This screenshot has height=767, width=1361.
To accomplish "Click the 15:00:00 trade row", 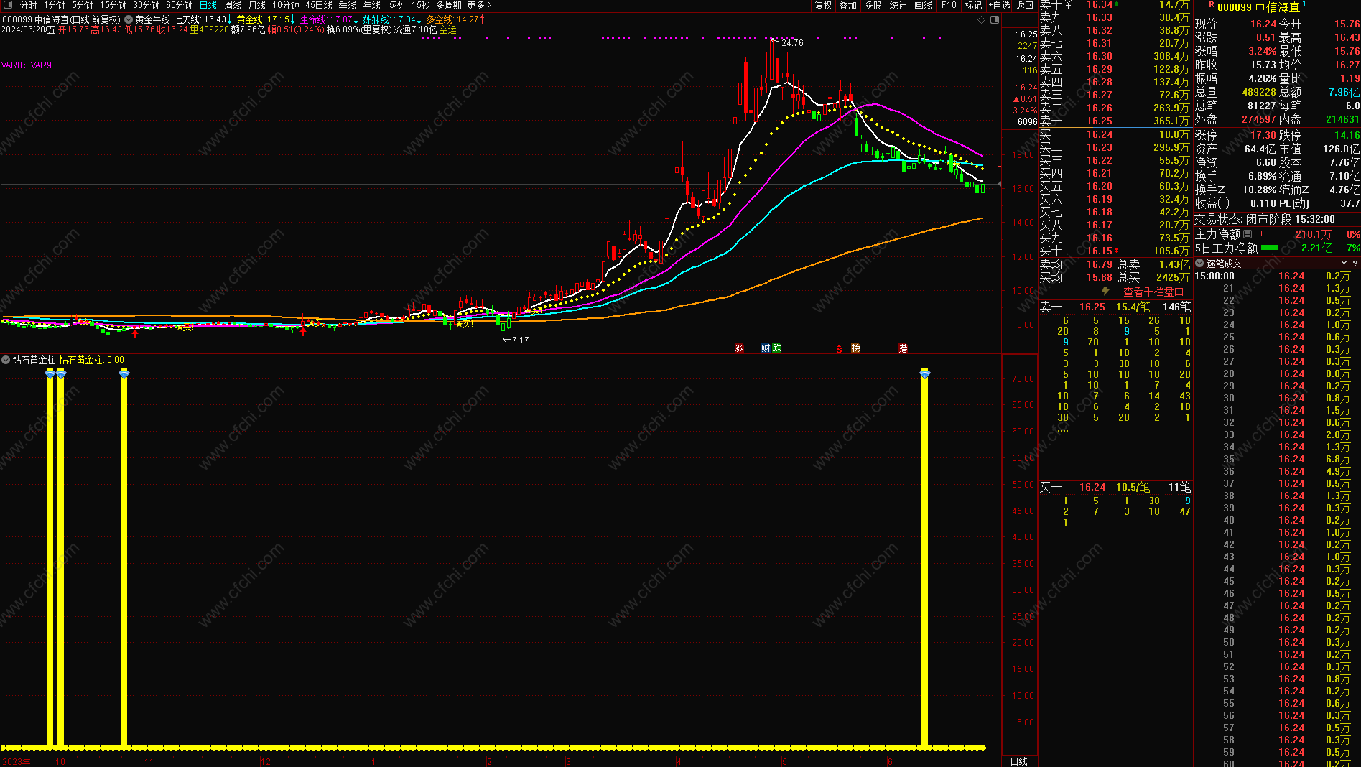I will 1277,276.
